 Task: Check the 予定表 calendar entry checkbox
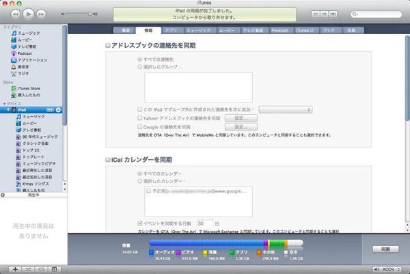coord(148,191)
